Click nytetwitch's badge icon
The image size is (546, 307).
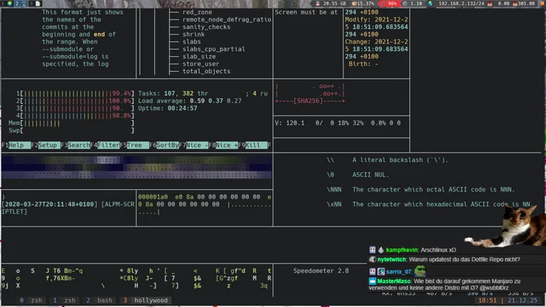tap(373, 259)
